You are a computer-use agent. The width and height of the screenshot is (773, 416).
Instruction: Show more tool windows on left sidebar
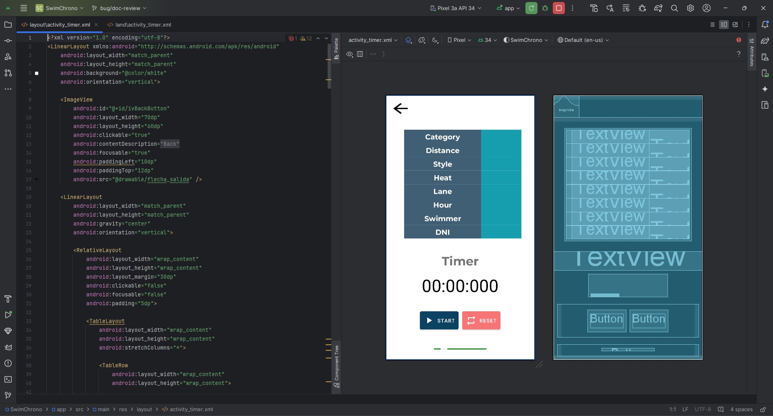pyautogui.click(x=8, y=89)
